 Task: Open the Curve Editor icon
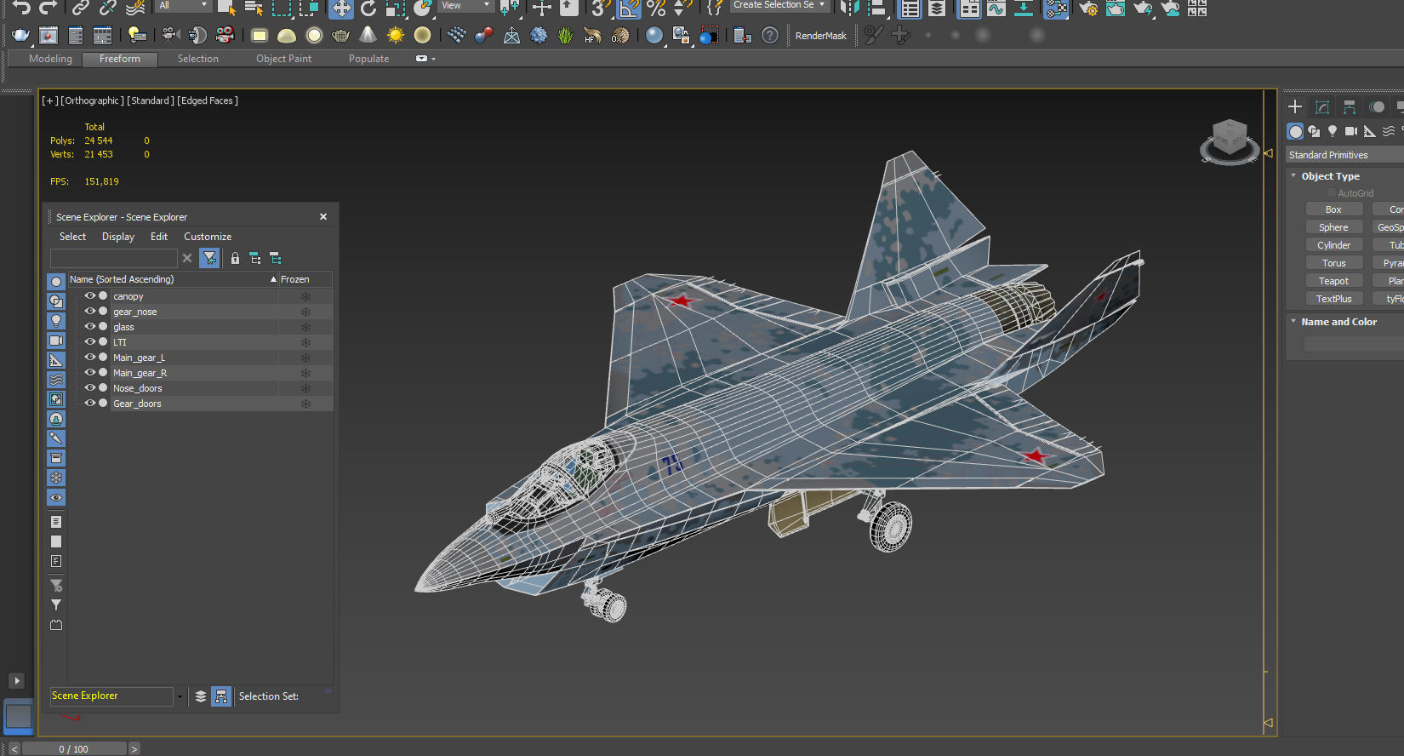click(996, 9)
